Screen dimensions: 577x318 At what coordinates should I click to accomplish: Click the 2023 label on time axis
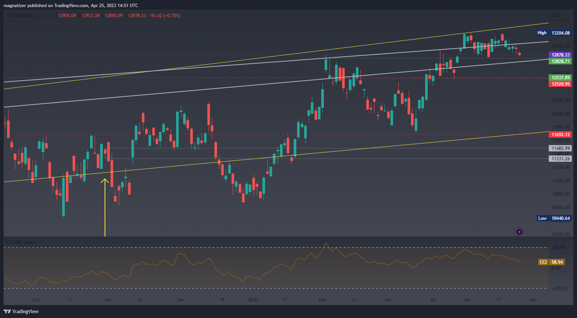pos(254,300)
